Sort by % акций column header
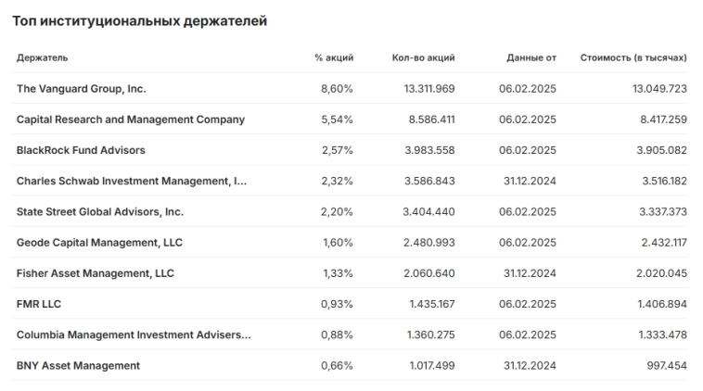Viewport: 703px width, 391px height. click(333, 57)
